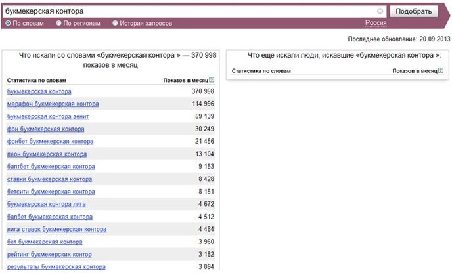Open 'бет букмекерская контора' link
The image size is (452, 275).
[x=45, y=242]
